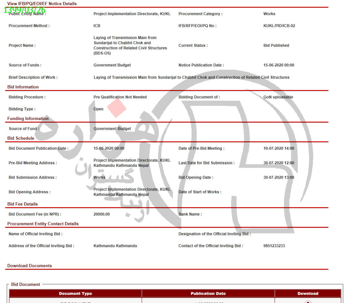The height and width of the screenshot is (303, 348).
Task: Click the Bid Published status text
Action: (x=276, y=45)
